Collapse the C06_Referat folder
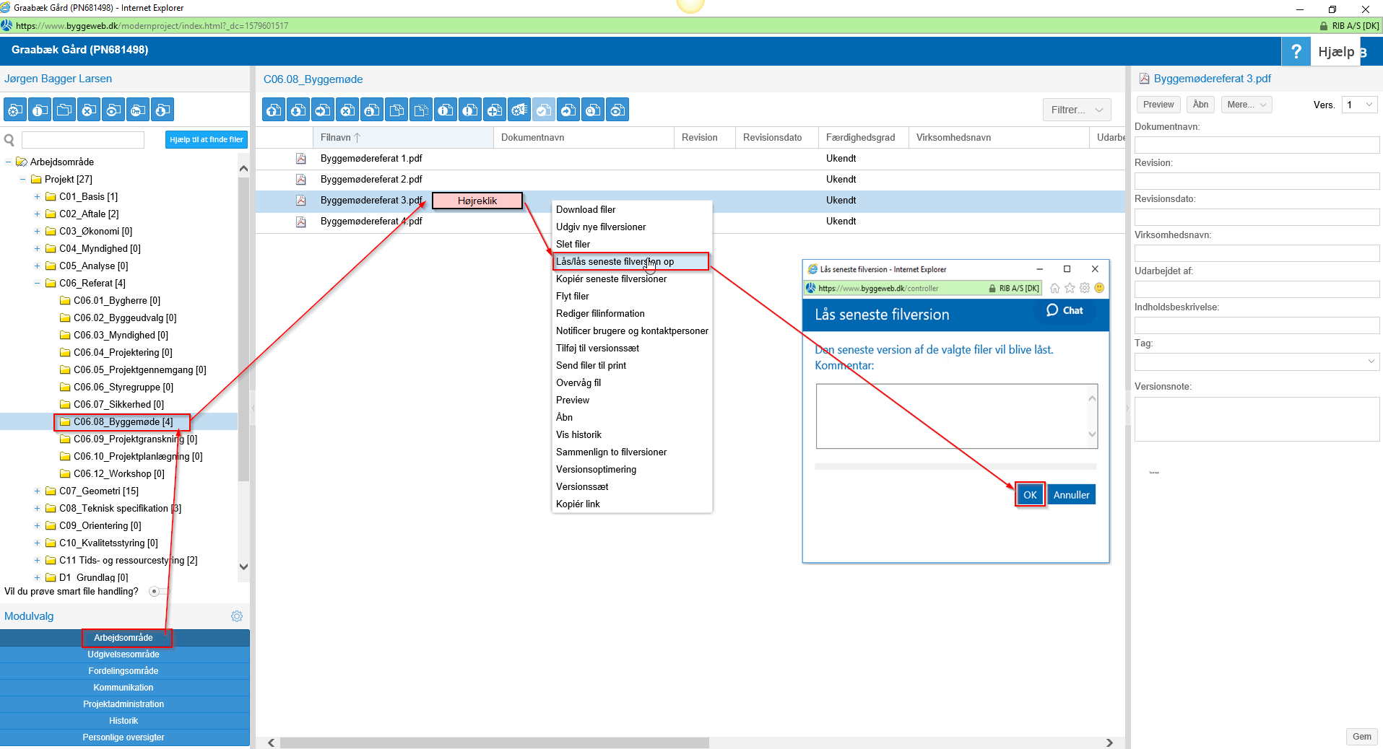The height and width of the screenshot is (749, 1383). point(37,284)
